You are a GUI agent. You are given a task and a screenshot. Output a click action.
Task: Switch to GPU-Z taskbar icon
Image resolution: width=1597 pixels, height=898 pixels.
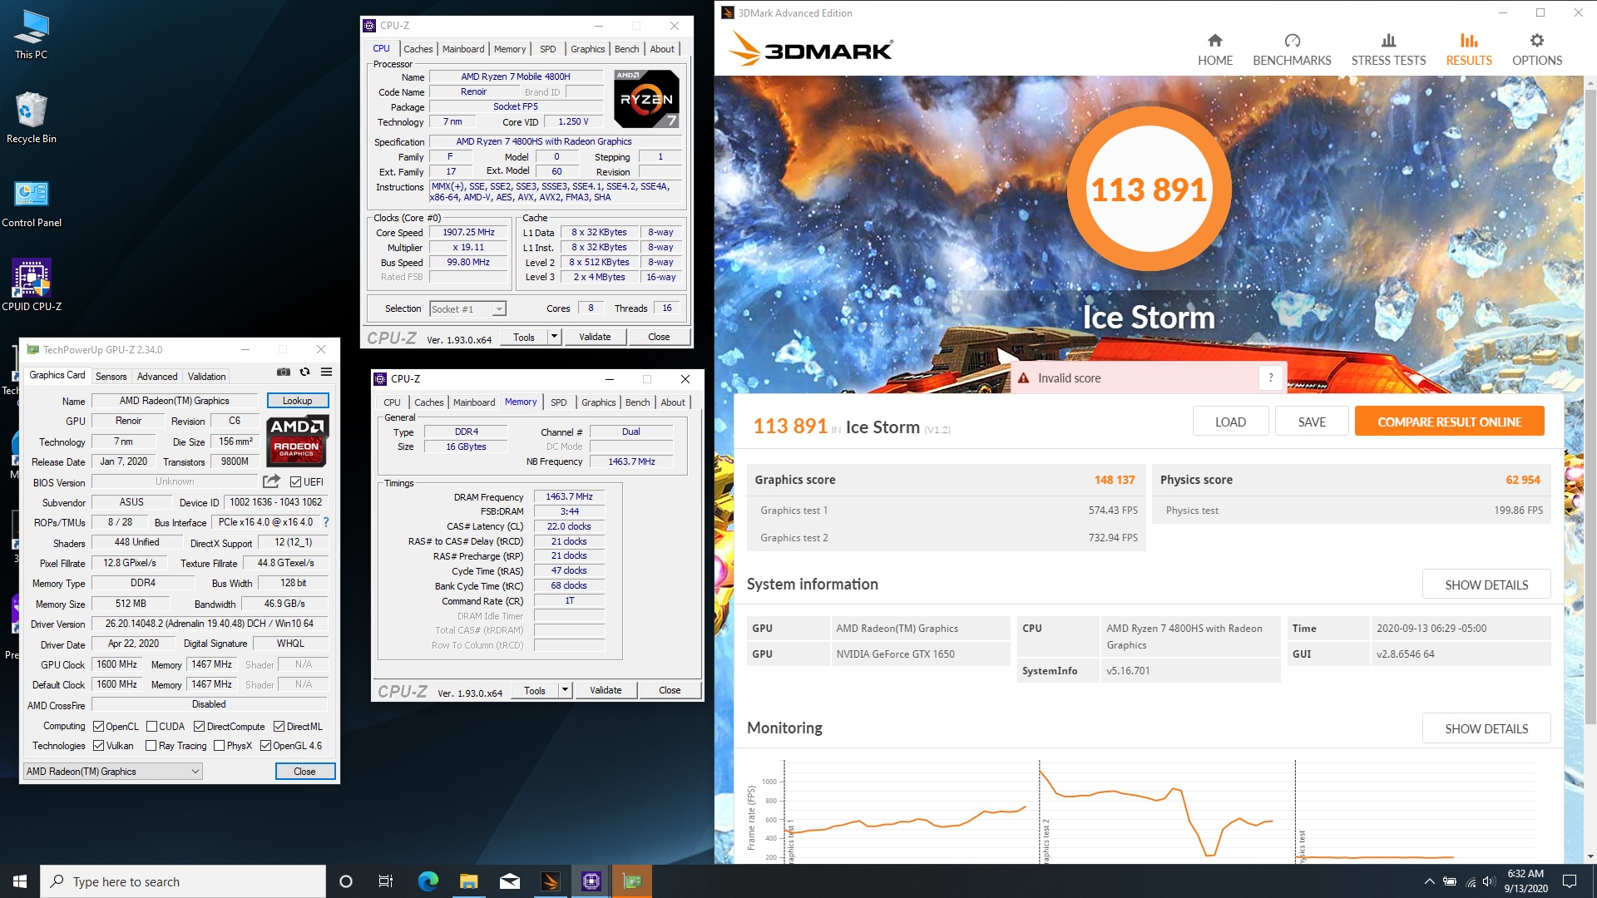coord(632,881)
